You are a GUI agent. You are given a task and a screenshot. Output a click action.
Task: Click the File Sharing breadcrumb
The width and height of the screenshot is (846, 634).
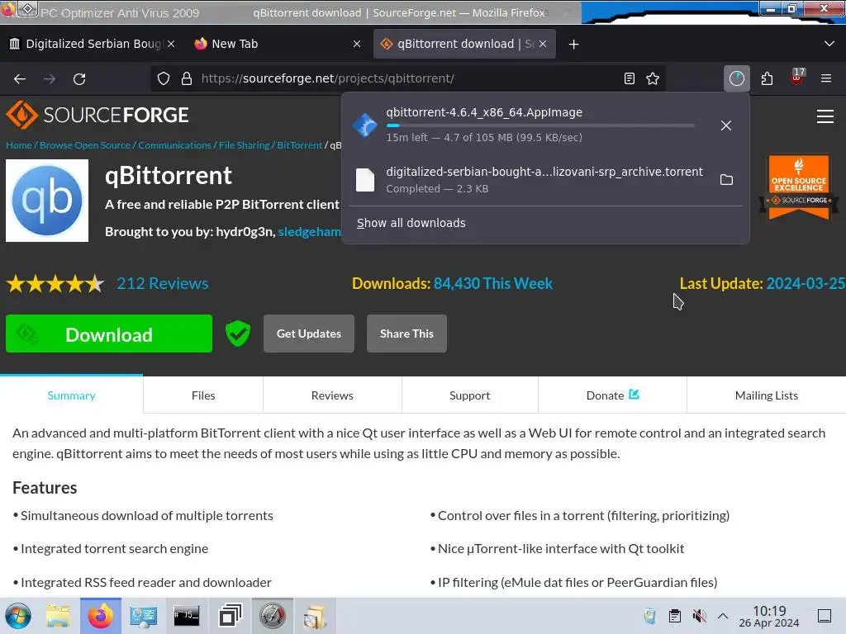(x=244, y=145)
